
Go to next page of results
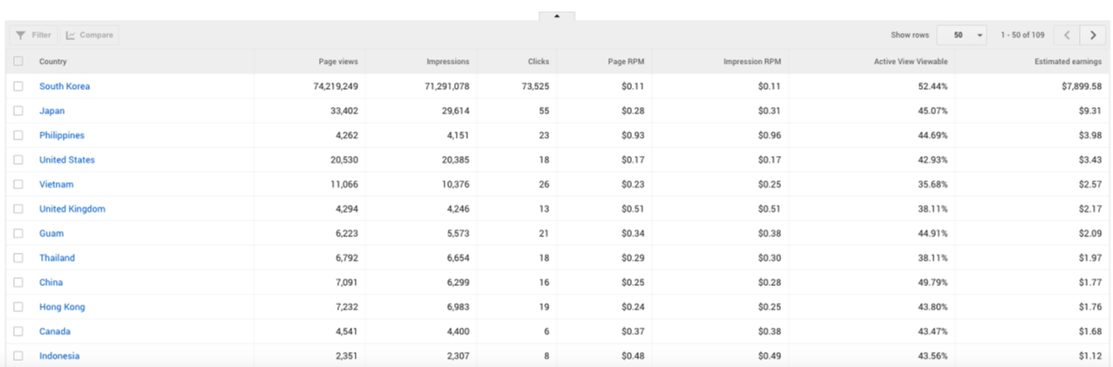click(x=1093, y=35)
